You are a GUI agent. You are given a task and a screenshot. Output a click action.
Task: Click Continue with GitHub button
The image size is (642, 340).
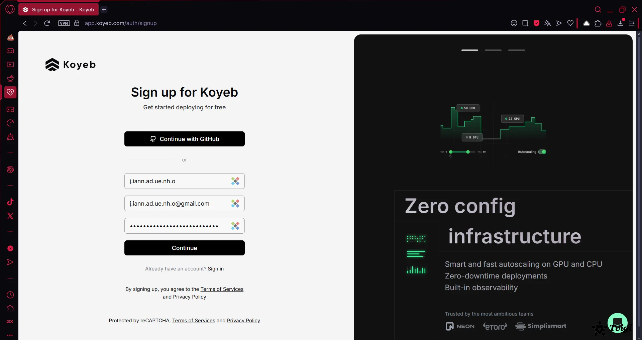[185, 139]
